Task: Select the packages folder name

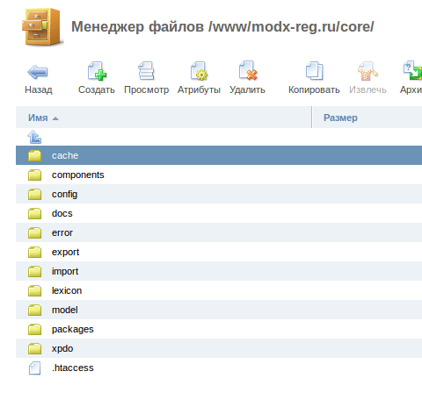Action: [73, 329]
